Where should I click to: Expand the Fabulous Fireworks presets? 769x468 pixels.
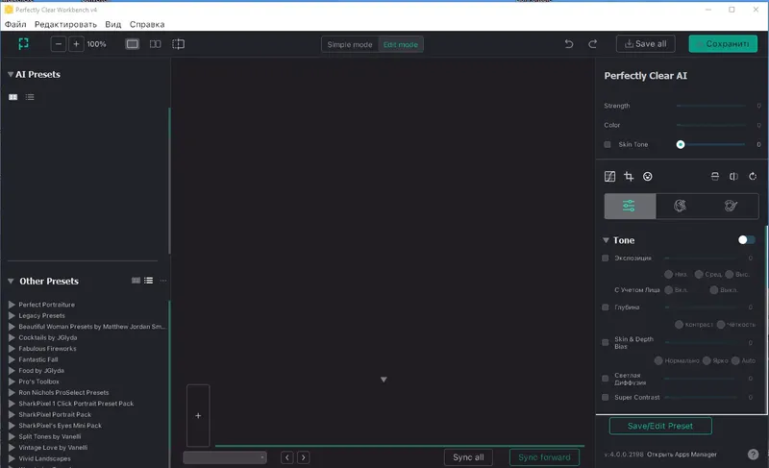point(12,349)
